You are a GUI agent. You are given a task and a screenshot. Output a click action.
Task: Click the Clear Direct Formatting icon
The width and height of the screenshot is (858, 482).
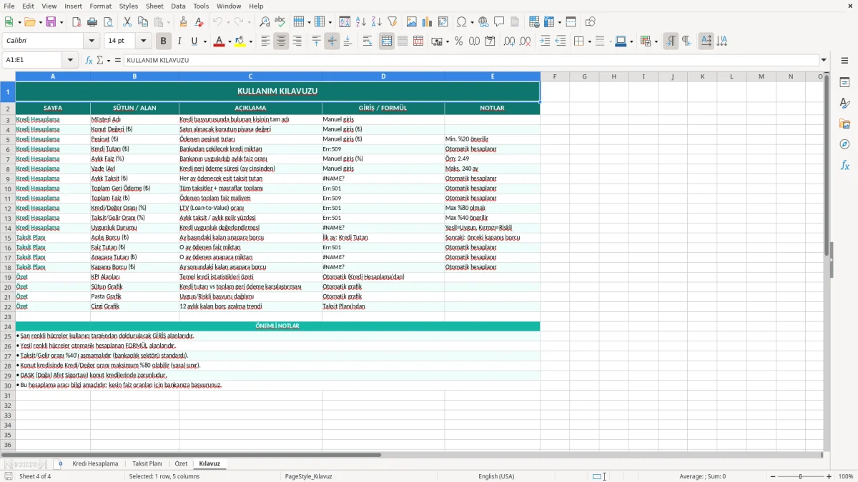[x=199, y=22]
